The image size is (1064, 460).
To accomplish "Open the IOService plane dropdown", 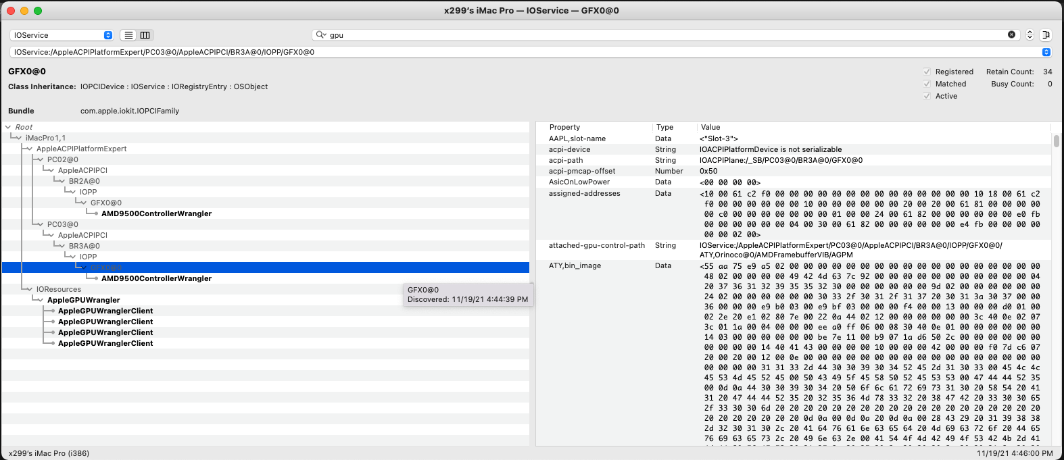I will point(62,35).
